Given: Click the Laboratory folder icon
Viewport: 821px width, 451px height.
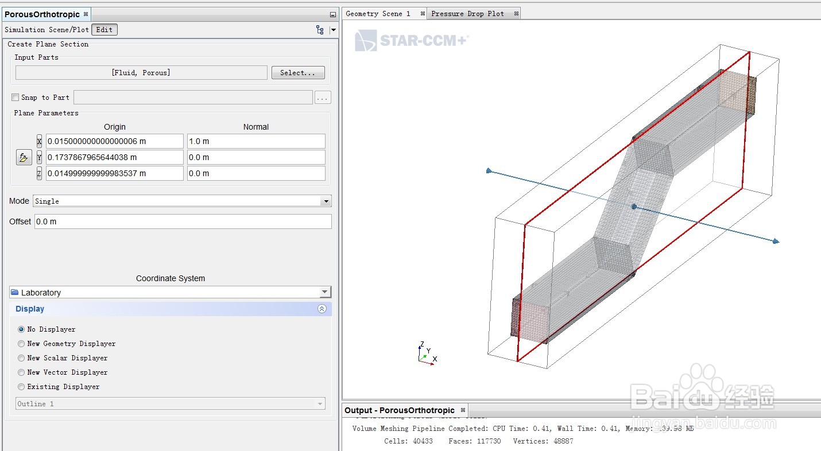Looking at the screenshot, I should pos(15,292).
